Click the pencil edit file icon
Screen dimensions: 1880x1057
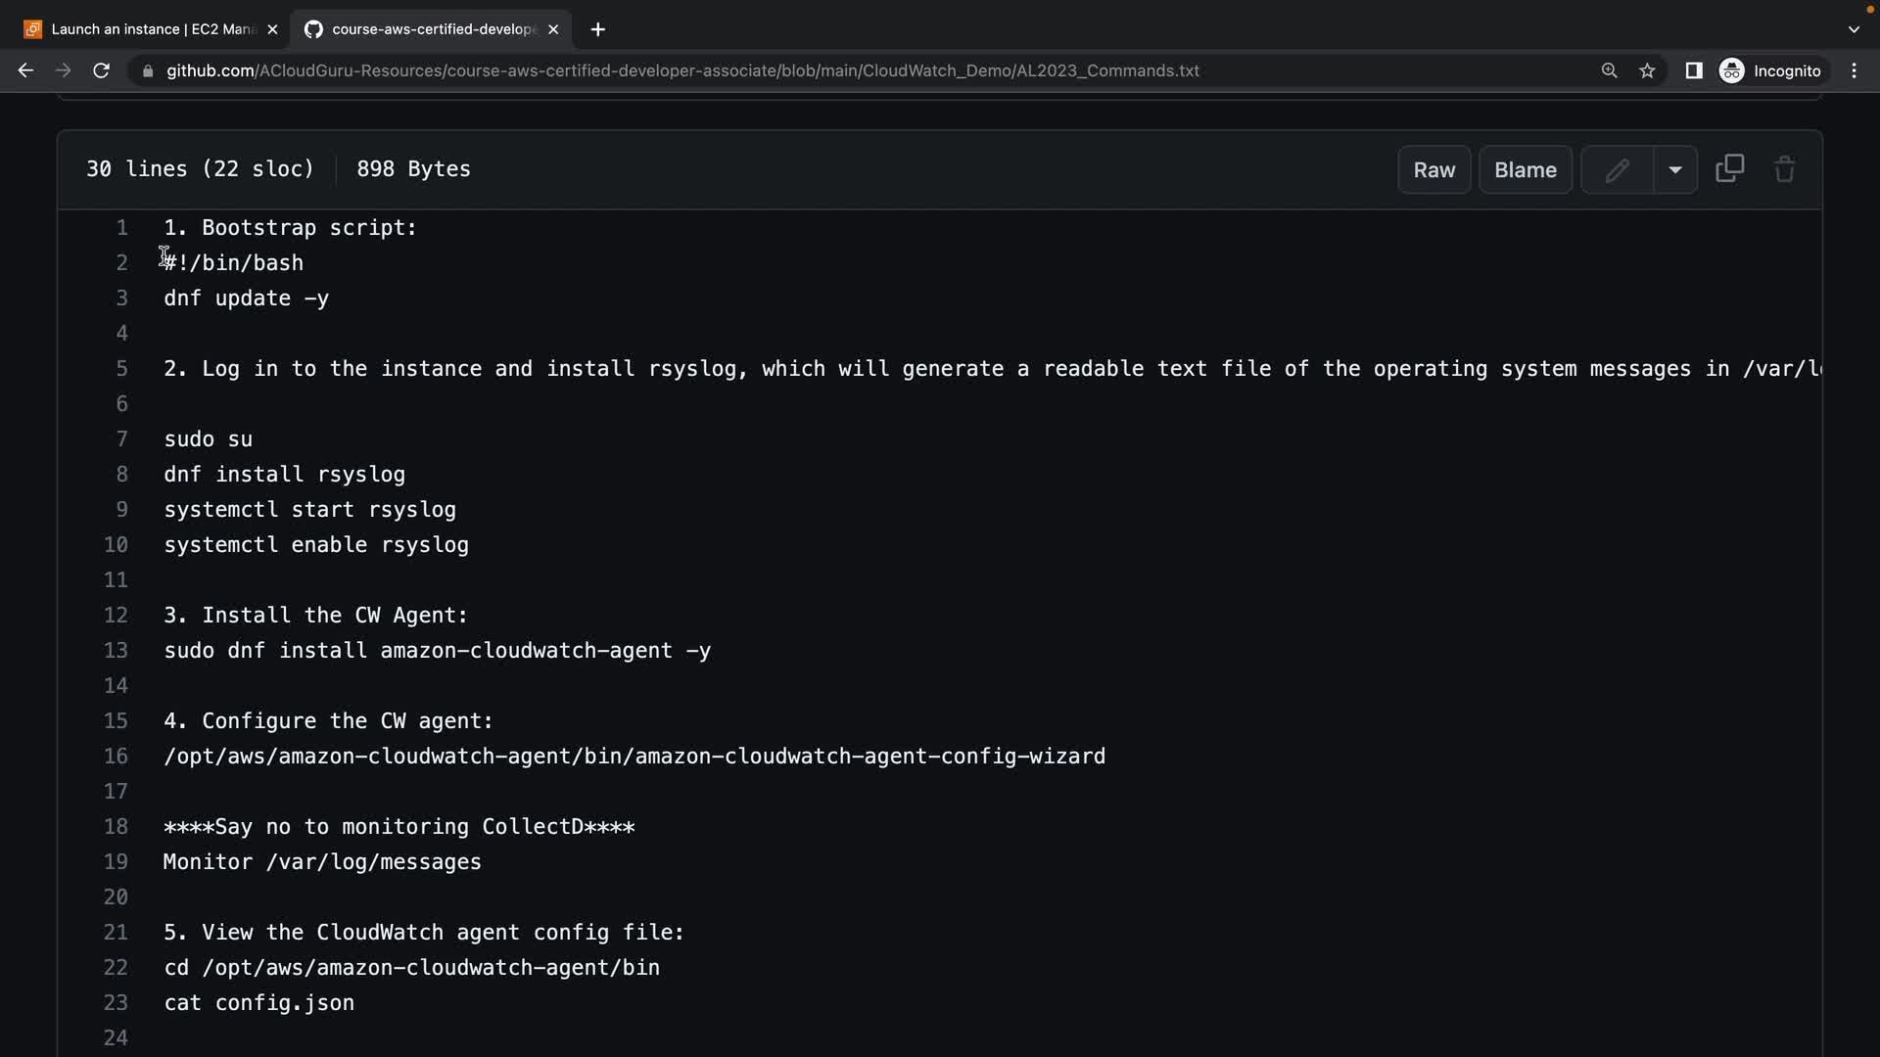1617,170
